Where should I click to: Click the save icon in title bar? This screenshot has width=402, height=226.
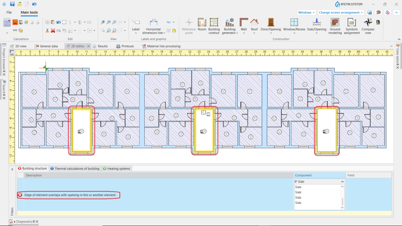(12, 4)
